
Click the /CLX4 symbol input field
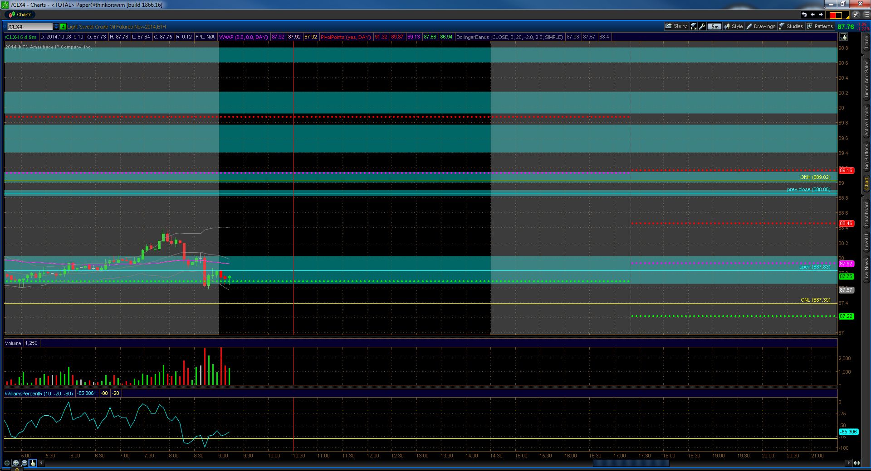30,27
